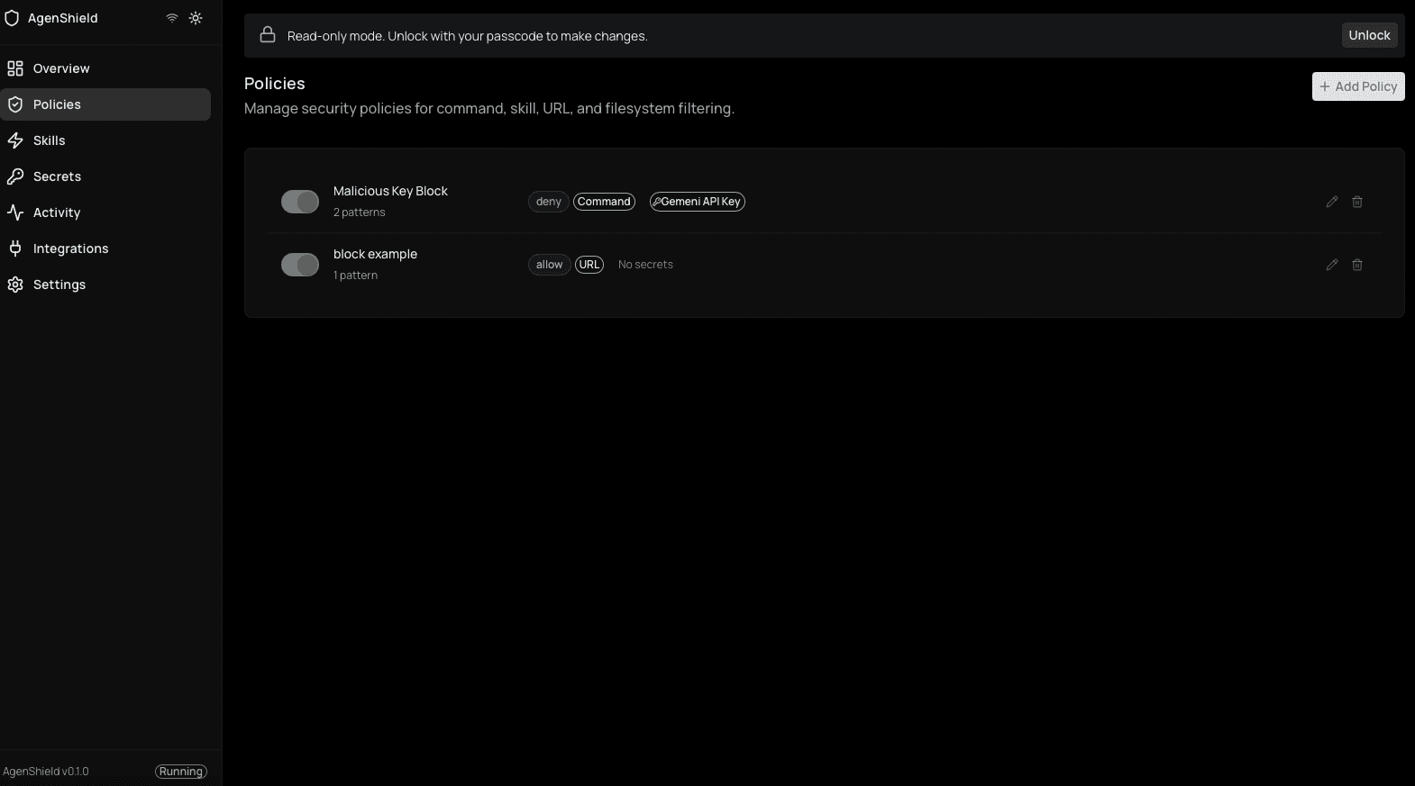Click the wifi connection status icon
Image resolution: width=1415 pixels, height=786 pixels.
pos(172,18)
